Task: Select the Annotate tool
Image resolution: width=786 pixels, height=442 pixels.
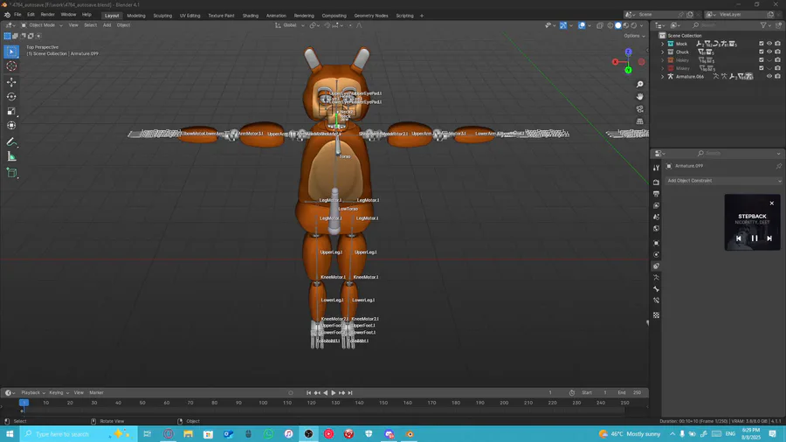Action: 11,142
